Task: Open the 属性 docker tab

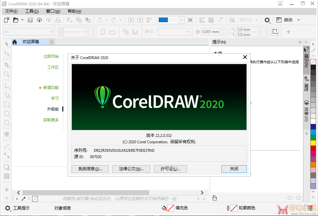Action: [x=306, y=84]
